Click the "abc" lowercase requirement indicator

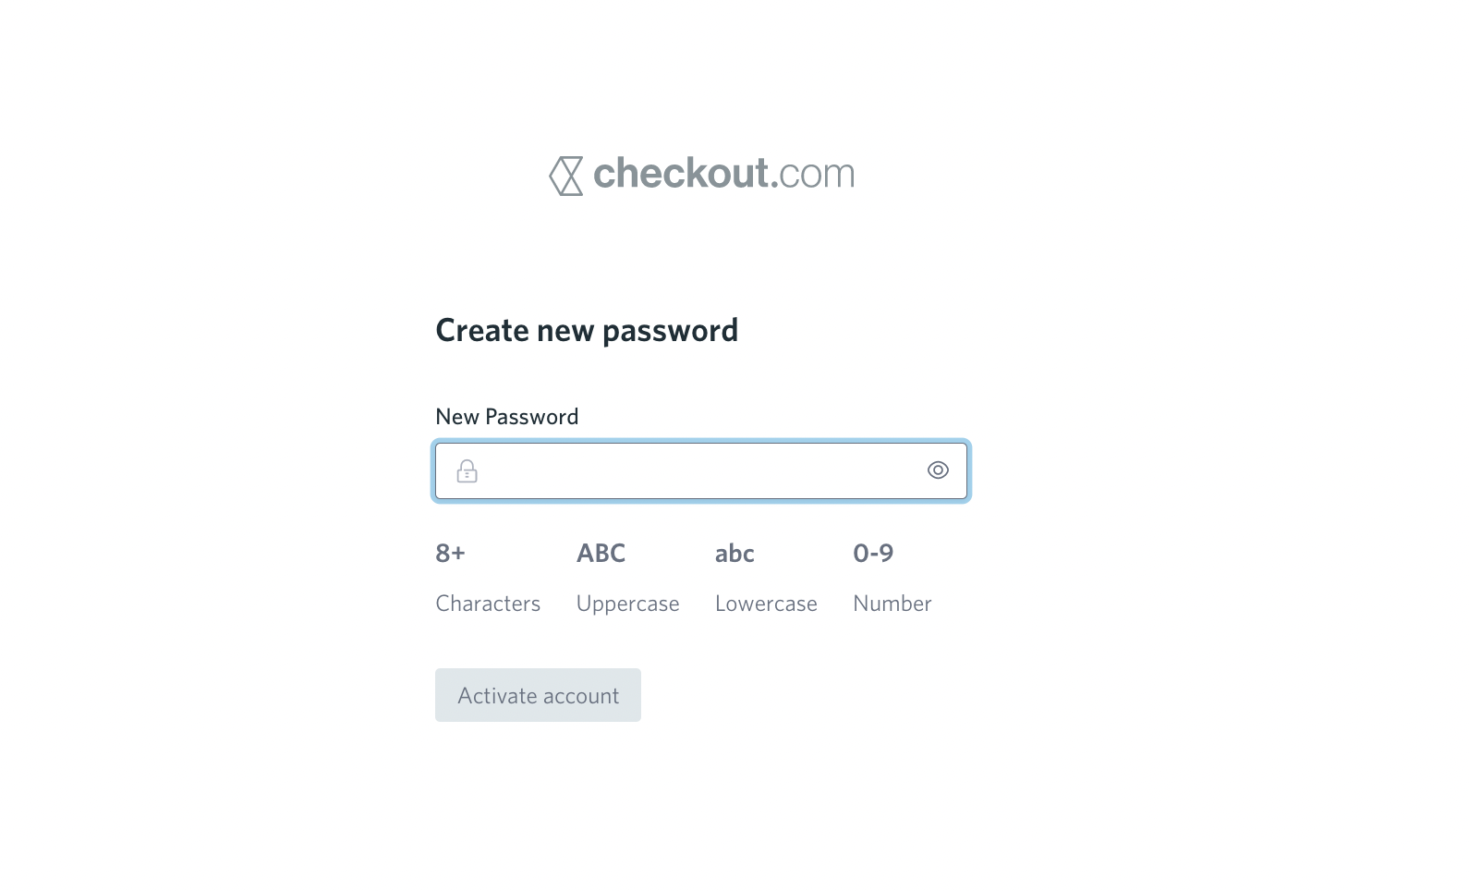coord(734,554)
